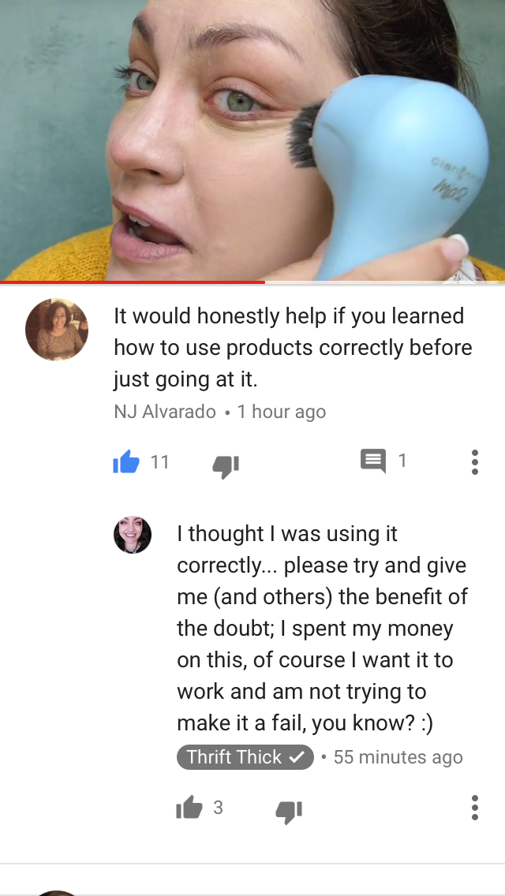Click the like count 11
505x896 pixels.
(x=159, y=461)
